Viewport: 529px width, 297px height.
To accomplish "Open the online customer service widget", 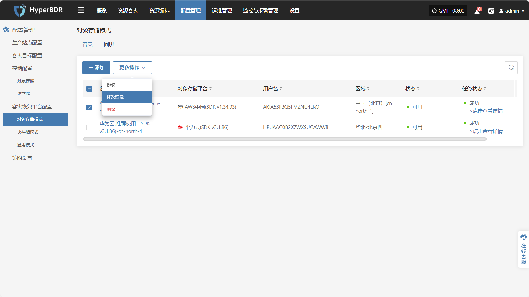I will pyautogui.click(x=524, y=249).
